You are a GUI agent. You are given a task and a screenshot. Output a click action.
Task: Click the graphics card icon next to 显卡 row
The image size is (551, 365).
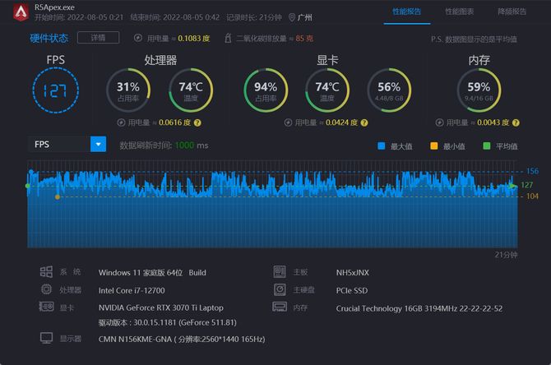tap(46, 307)
